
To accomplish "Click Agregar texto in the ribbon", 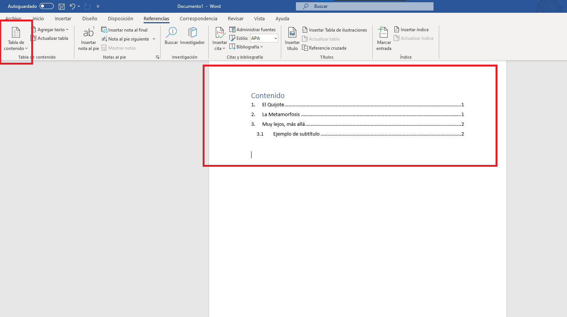I will 50,30.
